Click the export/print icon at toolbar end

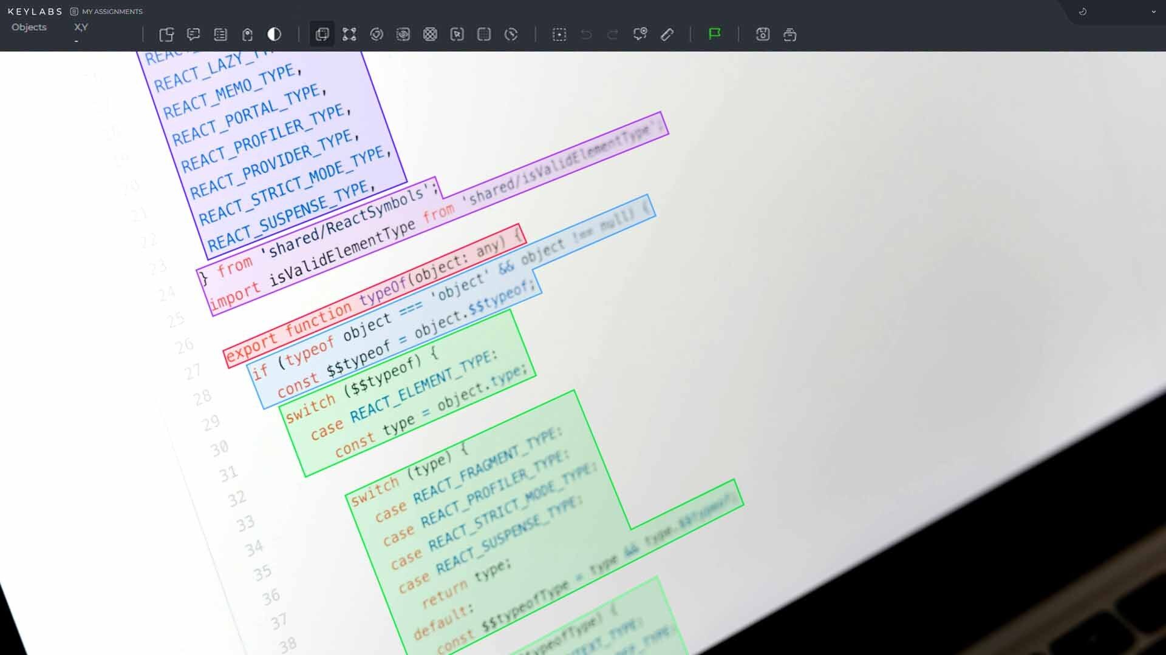coord(790,35)
